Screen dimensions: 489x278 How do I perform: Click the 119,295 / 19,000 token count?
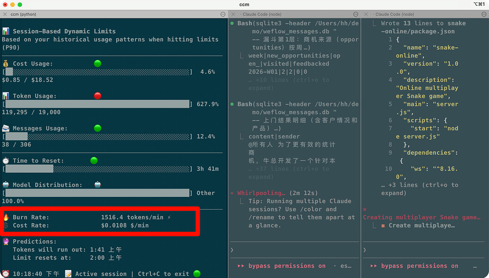coord(31,112)
